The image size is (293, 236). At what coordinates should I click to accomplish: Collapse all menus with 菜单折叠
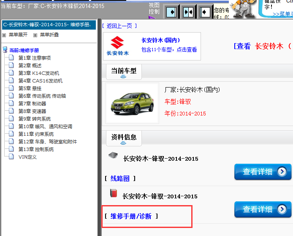pos(49,35)
